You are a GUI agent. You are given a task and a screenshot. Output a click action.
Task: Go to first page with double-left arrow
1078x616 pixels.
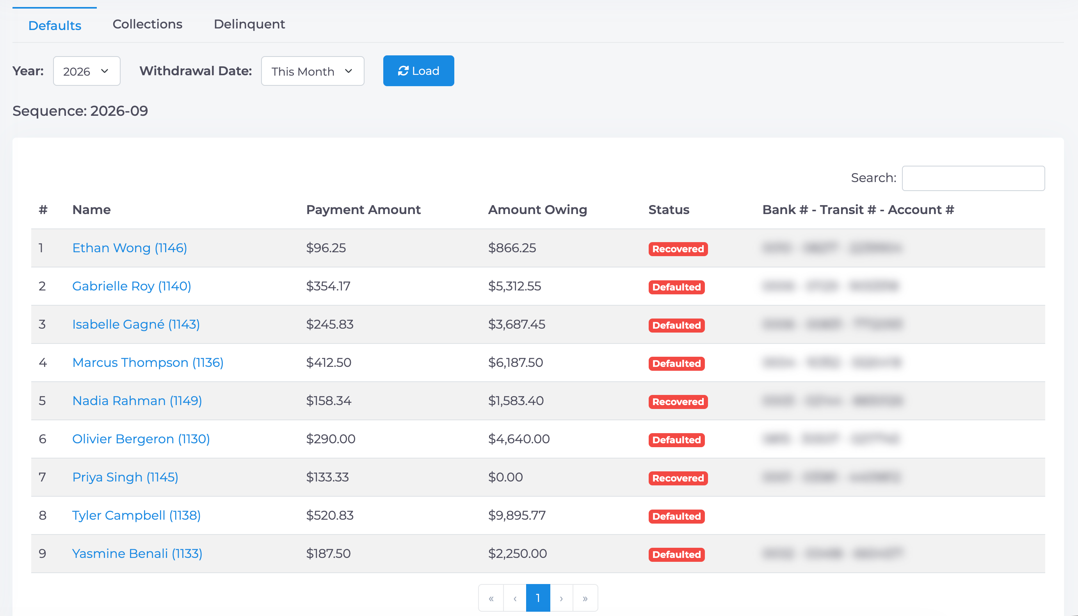click(x=491, y=598)
